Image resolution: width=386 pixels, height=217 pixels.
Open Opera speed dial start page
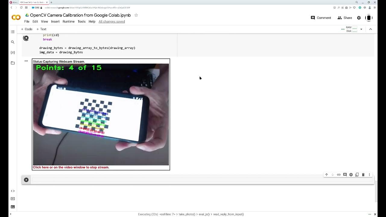click(x=27, y=8)
